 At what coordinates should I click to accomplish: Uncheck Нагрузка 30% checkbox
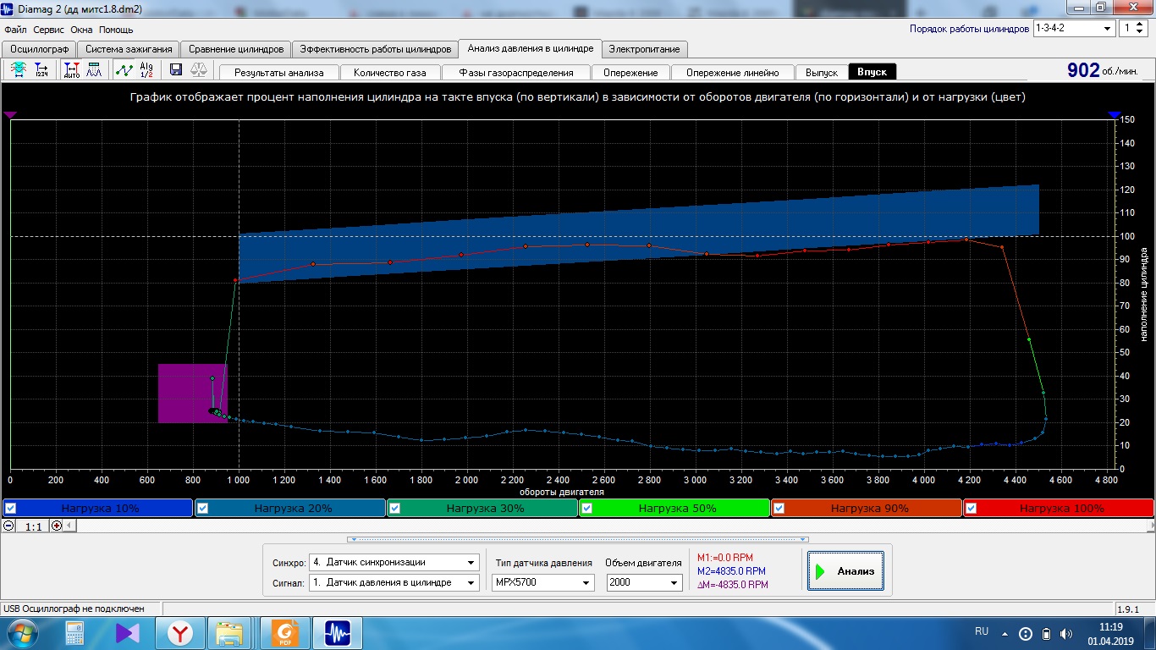coord(395,508)
